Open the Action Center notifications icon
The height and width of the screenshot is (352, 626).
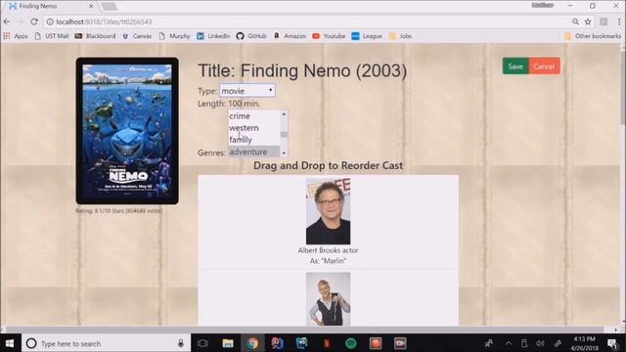(612, 343)
